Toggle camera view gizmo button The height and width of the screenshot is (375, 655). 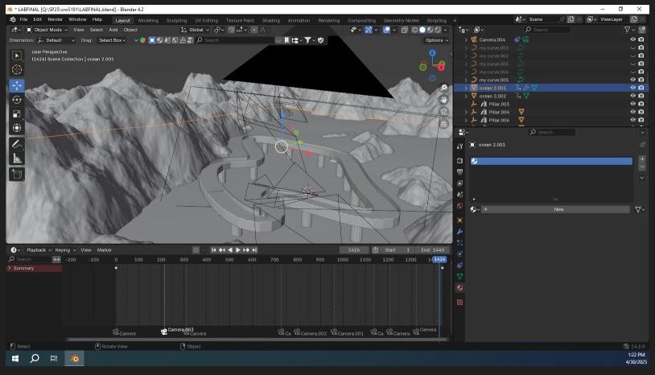(444, 112)
